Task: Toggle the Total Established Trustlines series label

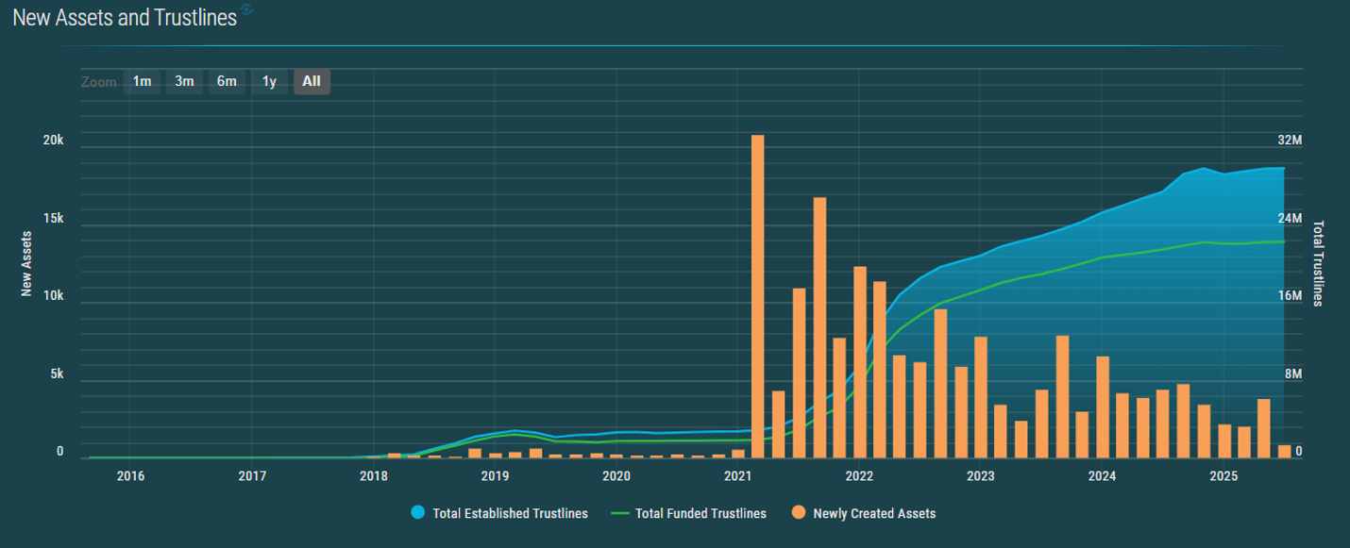Action: [510, 513]
